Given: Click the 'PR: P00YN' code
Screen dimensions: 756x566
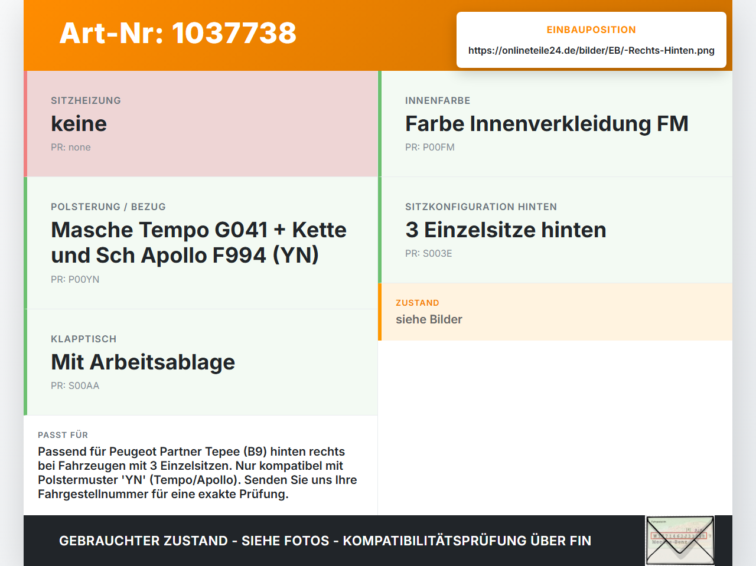Looking at the screenshot, I should pos(75,280).
